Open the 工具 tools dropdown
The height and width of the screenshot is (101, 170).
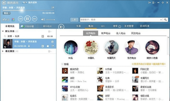74,19
